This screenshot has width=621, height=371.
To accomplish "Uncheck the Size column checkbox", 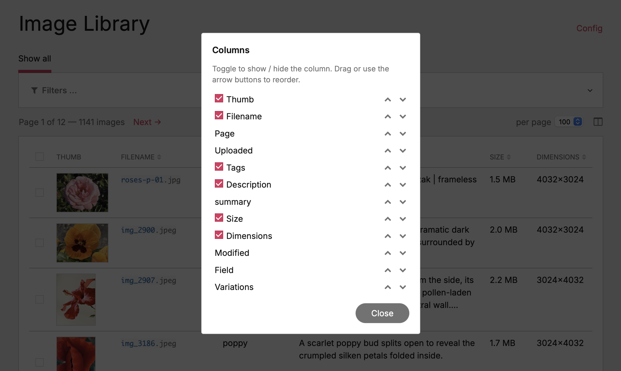I will (219, 218).
